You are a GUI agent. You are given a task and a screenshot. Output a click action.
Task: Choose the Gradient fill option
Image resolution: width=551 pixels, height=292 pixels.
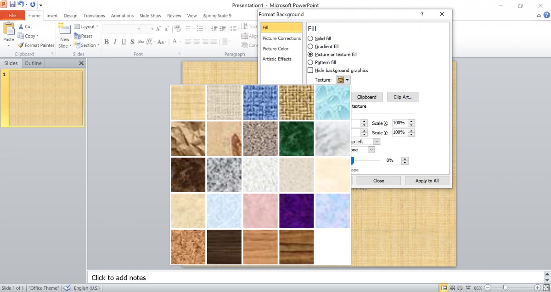[x=310, y=46]
